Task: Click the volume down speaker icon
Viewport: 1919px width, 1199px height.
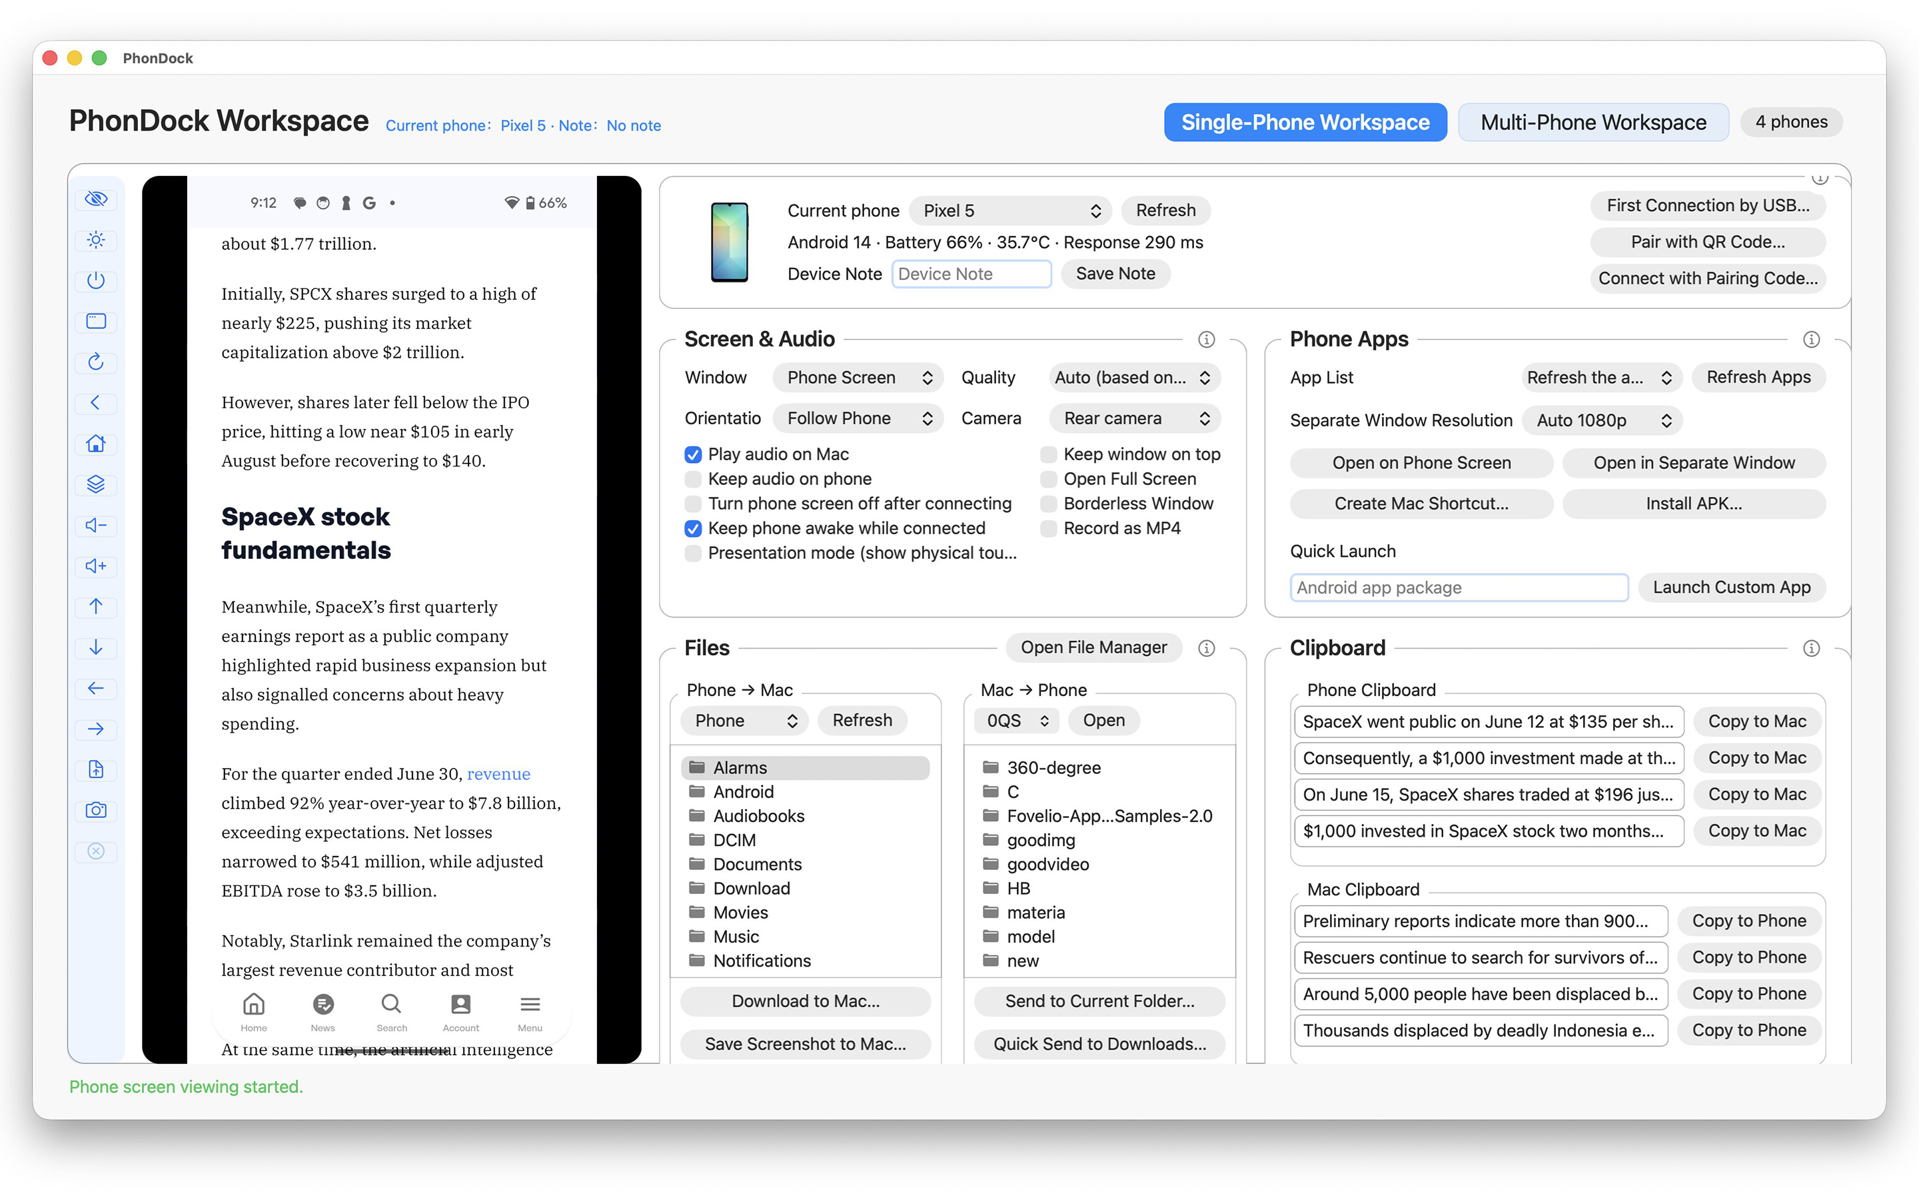Action: [96, 525]
